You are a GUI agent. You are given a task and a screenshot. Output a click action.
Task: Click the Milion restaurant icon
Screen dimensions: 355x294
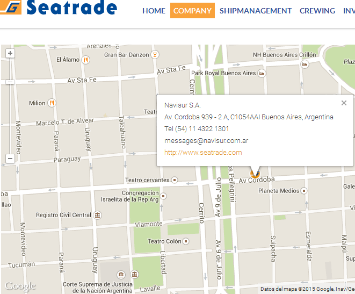[52, 103]
